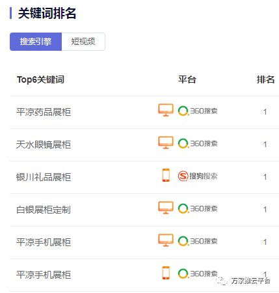Select keyword 白银展柜定制
Screen dimensions: 279x293
(x=44, y=210)
